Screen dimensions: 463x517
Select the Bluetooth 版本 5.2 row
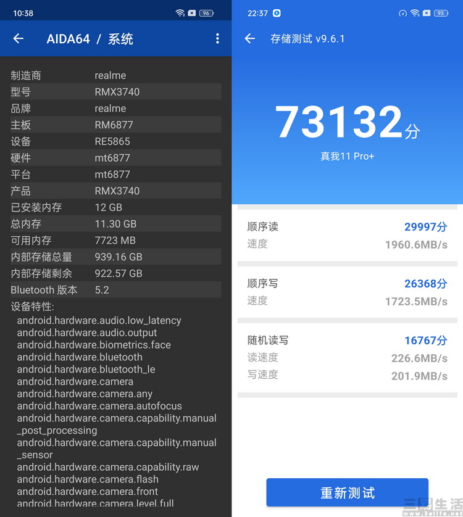[116, 289]
